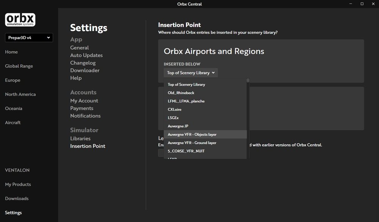Close the Orbx Central window
This screenshot has height=222, width=379.
373,4
